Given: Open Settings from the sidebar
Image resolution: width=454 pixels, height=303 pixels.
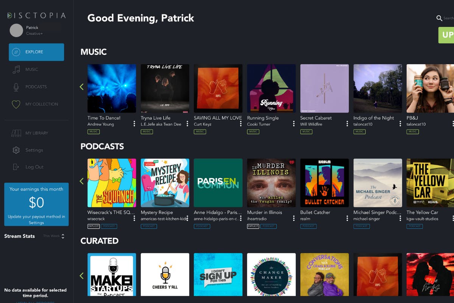Looking at the screenshot, I should tap(34, 150).
